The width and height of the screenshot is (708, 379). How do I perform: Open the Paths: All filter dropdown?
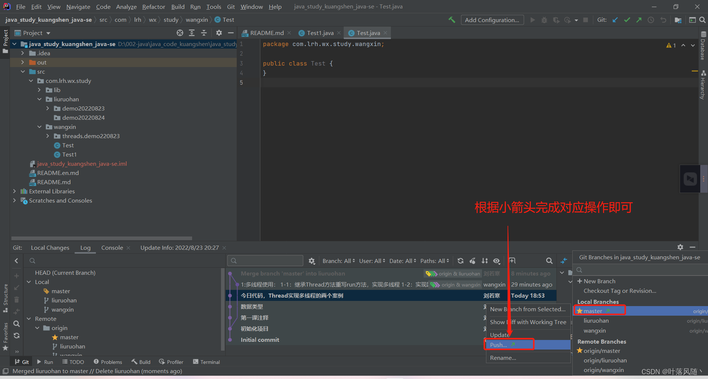(435, 261)
